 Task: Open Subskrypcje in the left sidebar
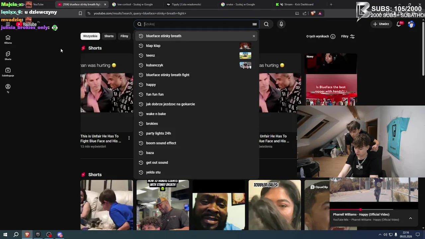pos(8,72)
